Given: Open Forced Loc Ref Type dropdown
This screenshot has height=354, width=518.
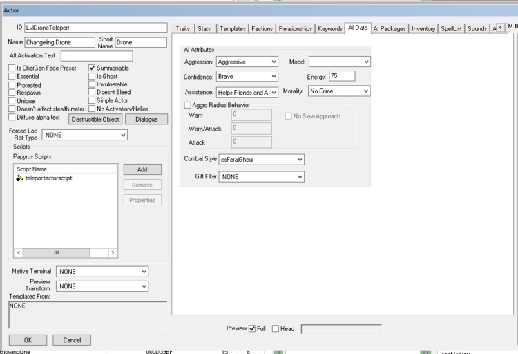Looking at the screenshot, I should [84, 135].
